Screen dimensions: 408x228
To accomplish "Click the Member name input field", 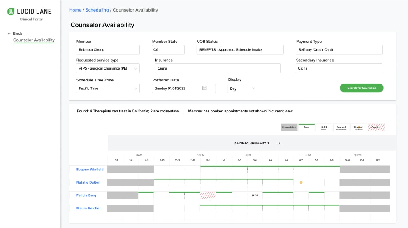I will point(108,50).
